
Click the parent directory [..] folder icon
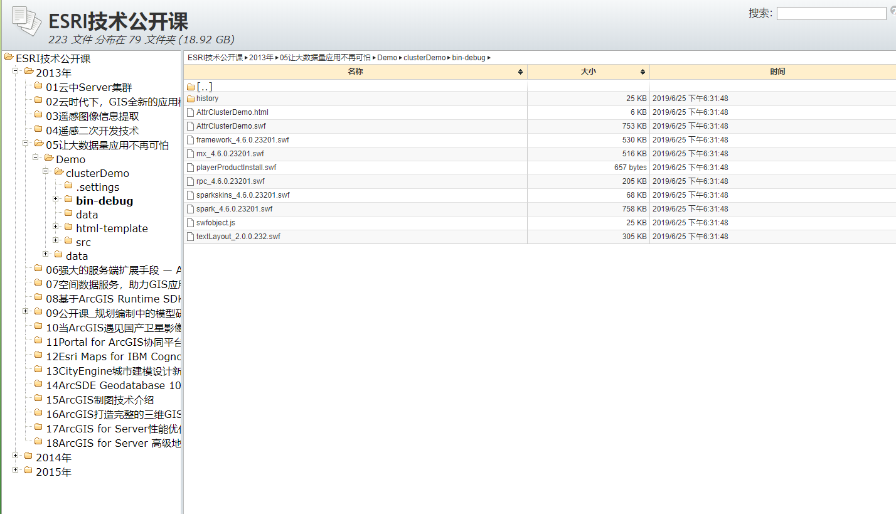pyautogui.click(x=191, y=87)
